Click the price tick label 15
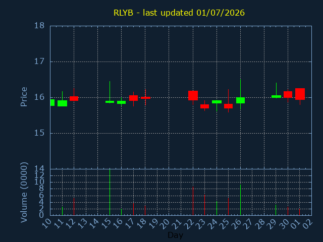 pyautogui.click(x=39, y=133)
